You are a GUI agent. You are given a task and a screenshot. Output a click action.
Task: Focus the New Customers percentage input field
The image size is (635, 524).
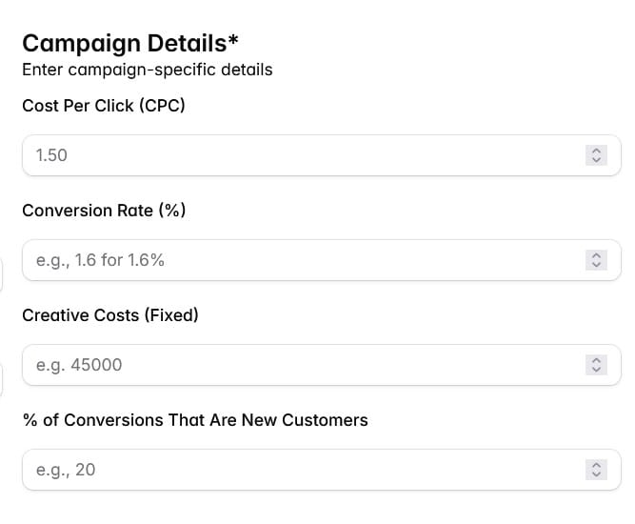pos(286,470)
